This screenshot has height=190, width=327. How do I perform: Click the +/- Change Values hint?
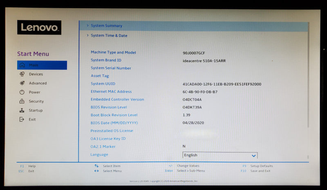pyautogui.click(x=184, y=165)
